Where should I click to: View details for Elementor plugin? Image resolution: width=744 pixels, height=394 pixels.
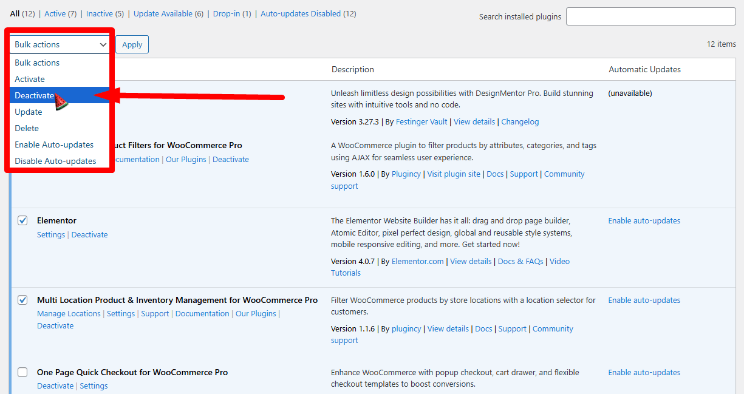(x=471, y=261)
